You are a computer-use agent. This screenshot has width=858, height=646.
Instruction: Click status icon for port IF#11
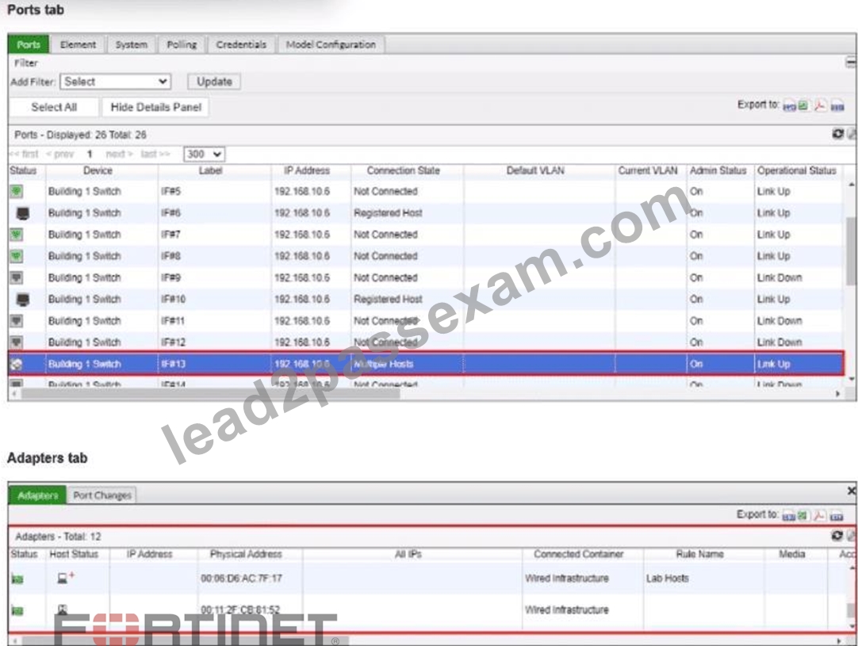[x=17, y=320]
